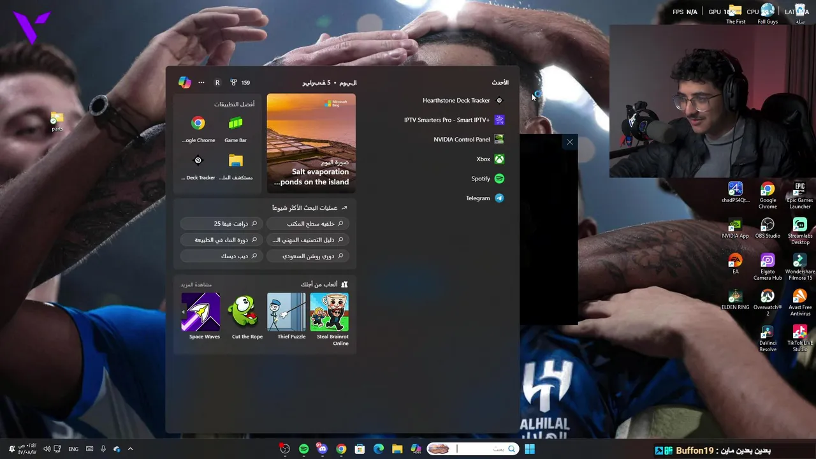Click 'مشاهدة المزيد' see more games link
The height and width of the screenshot is (459, 816).
coord(196,284)
